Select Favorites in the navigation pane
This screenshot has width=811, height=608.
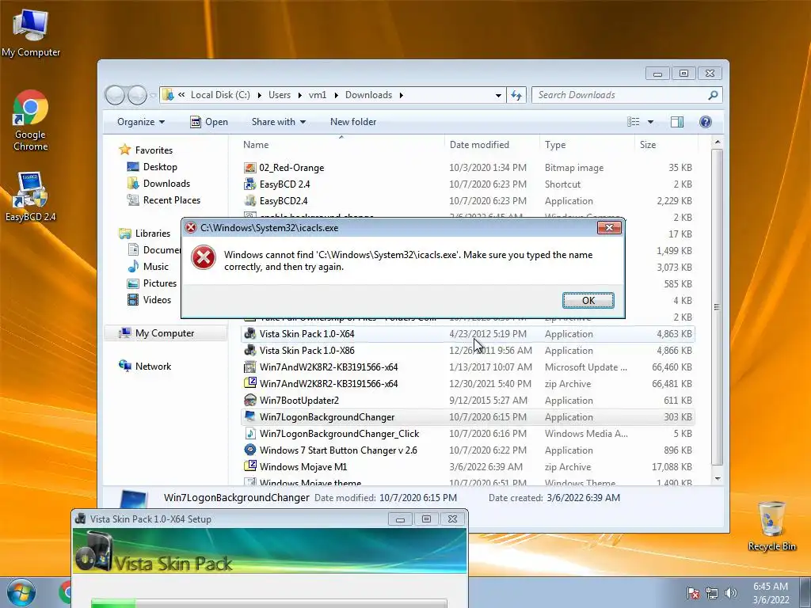[147, 150]
